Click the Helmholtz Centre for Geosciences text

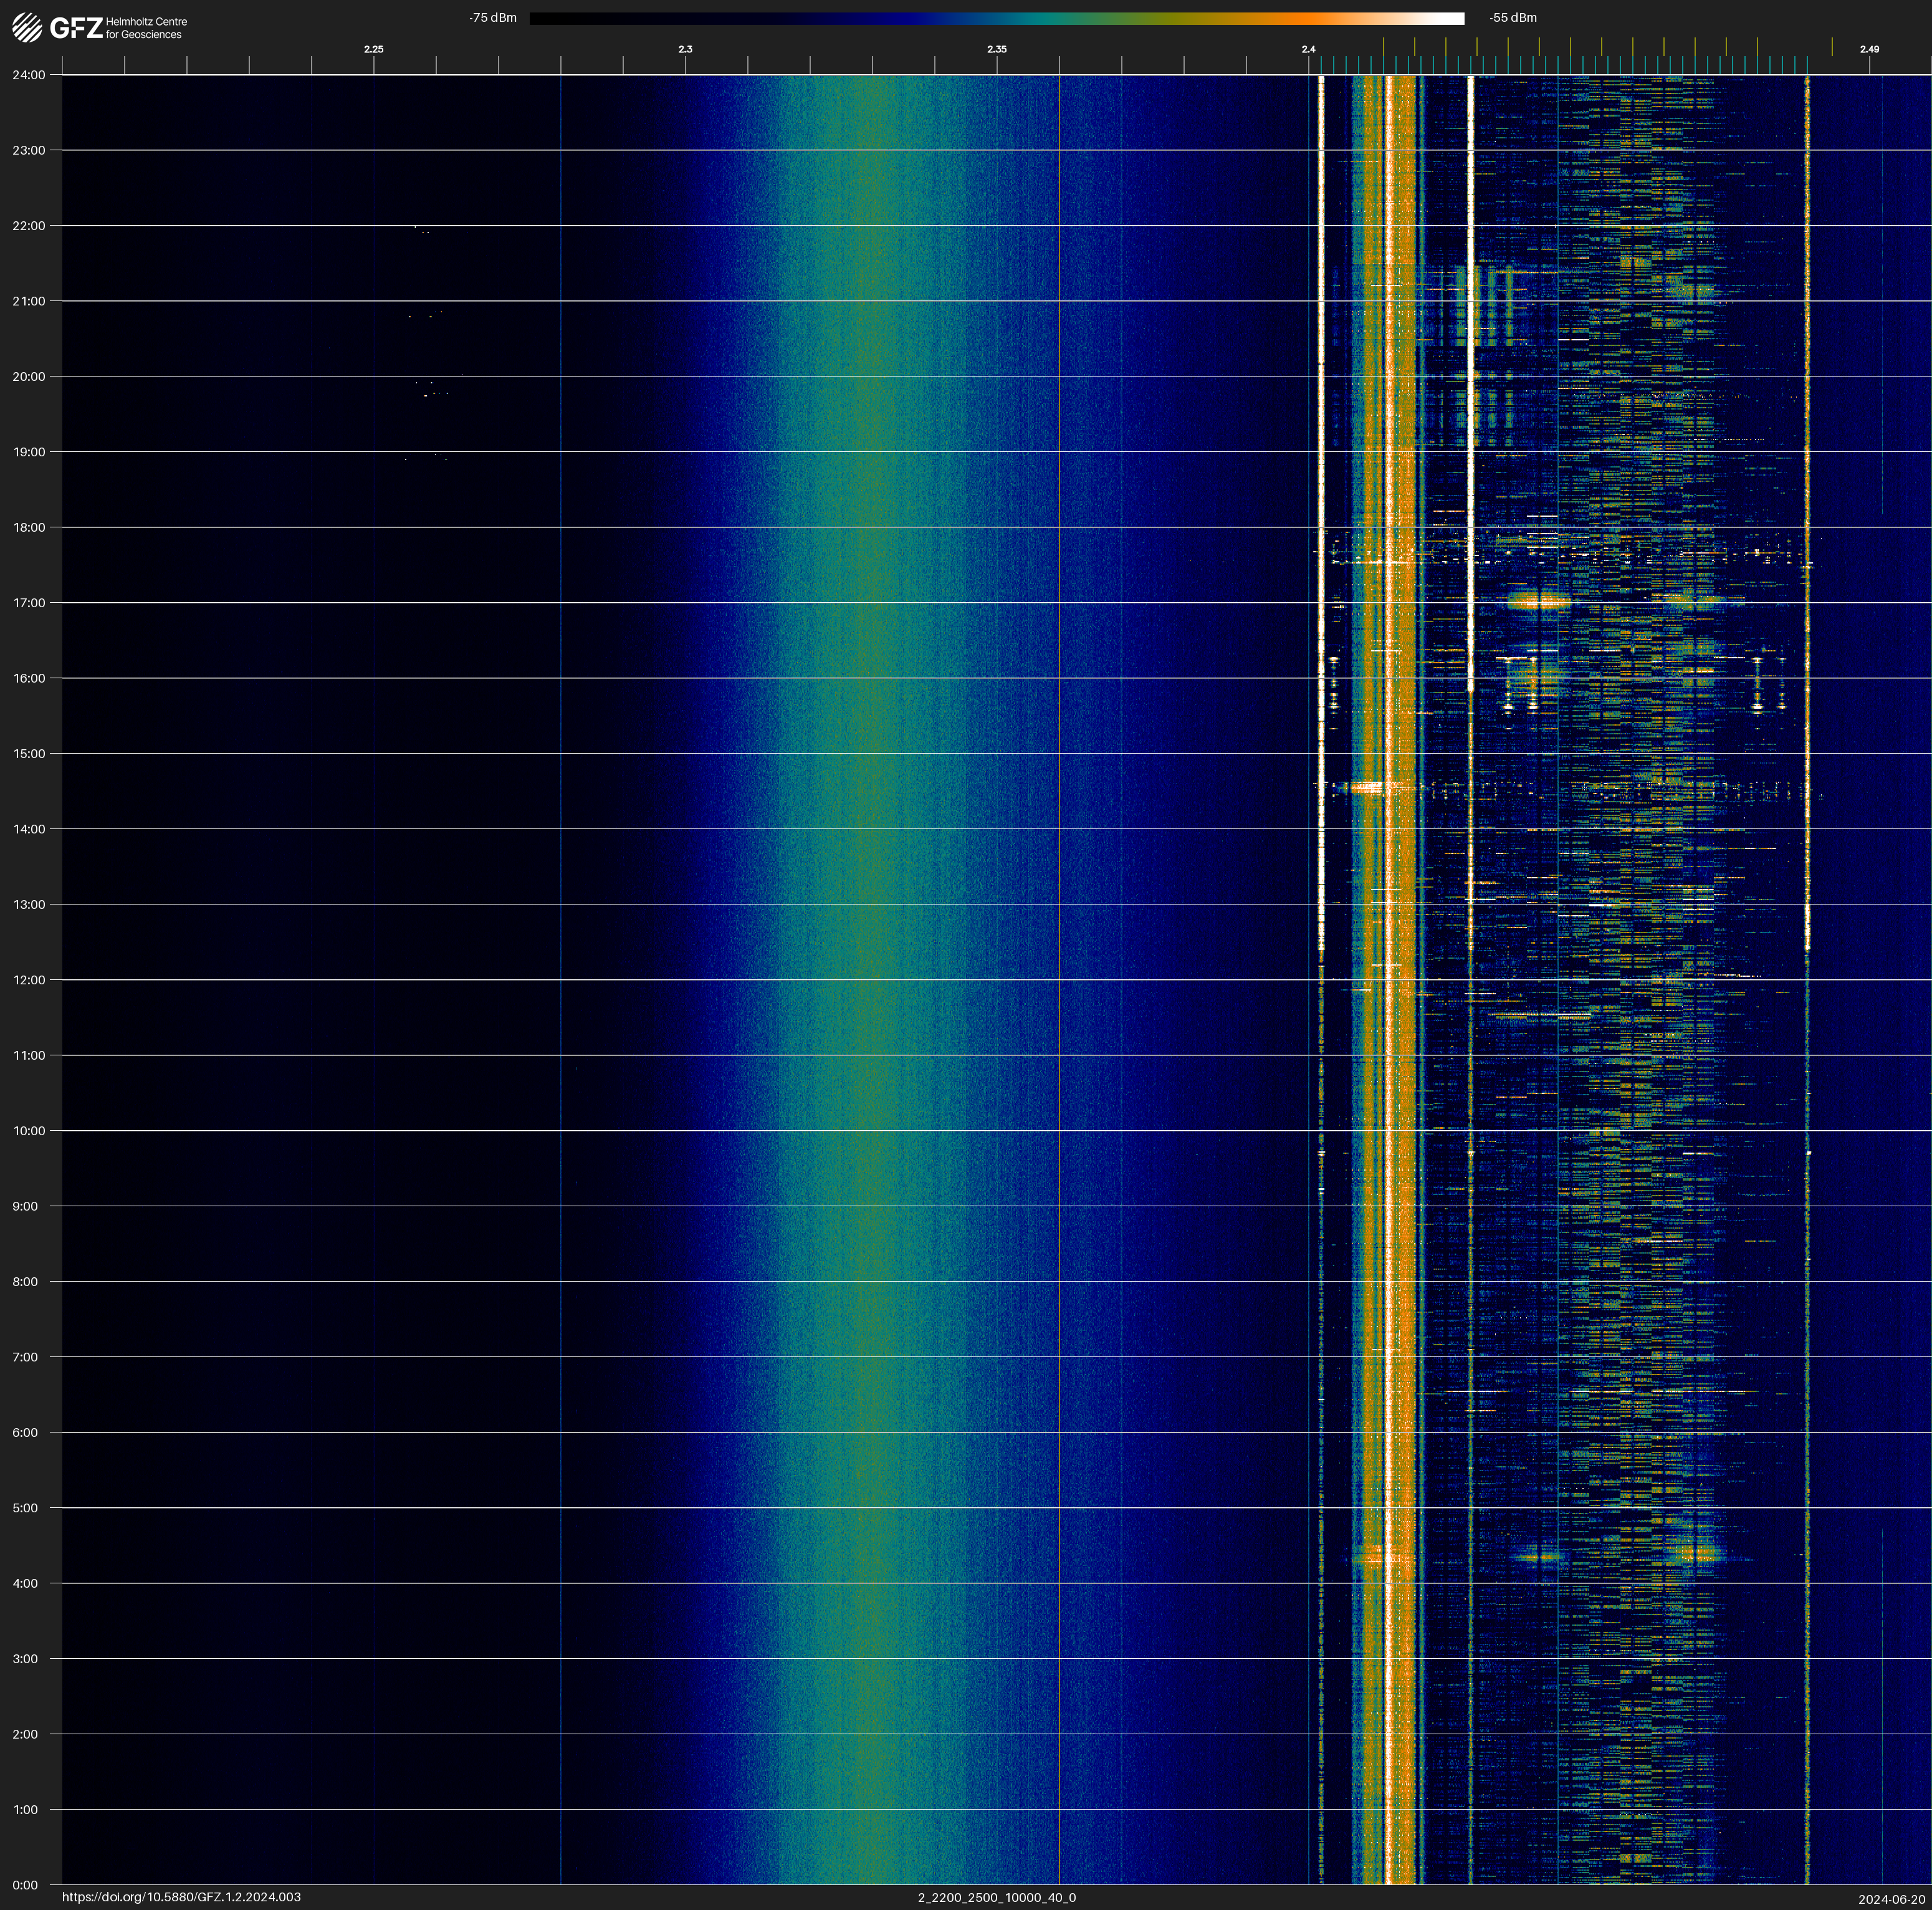pos(146,28)
